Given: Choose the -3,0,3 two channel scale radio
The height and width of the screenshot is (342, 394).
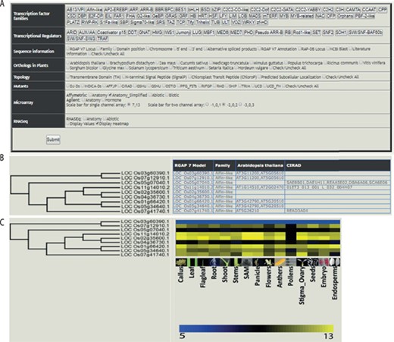Looking at the screenshot, I should pyautogui.click(x=240, y=105).
